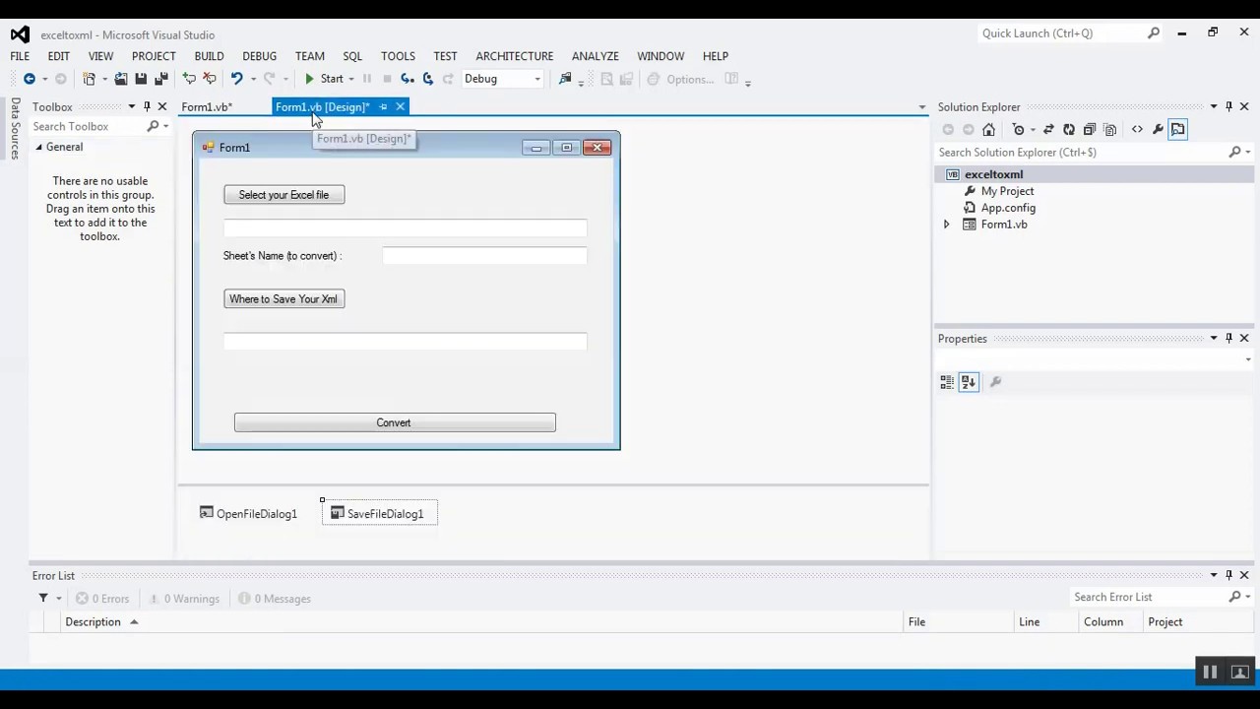Select the SaveFileDialog1 component
Viewport: 1260px width, 709px height.
click(379, 513)
